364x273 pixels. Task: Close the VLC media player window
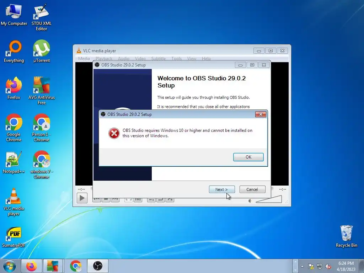click(x=282, y=50)
